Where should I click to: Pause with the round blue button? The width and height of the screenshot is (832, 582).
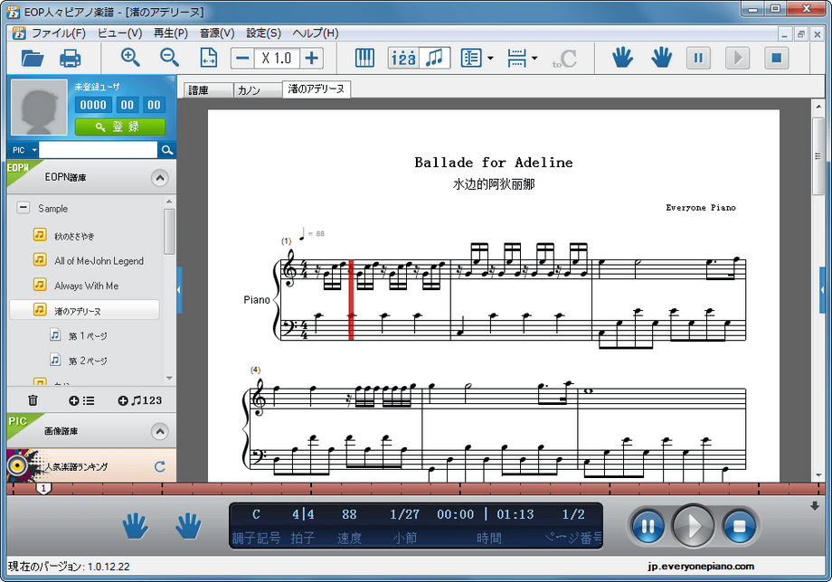click(x=648, y=526)
